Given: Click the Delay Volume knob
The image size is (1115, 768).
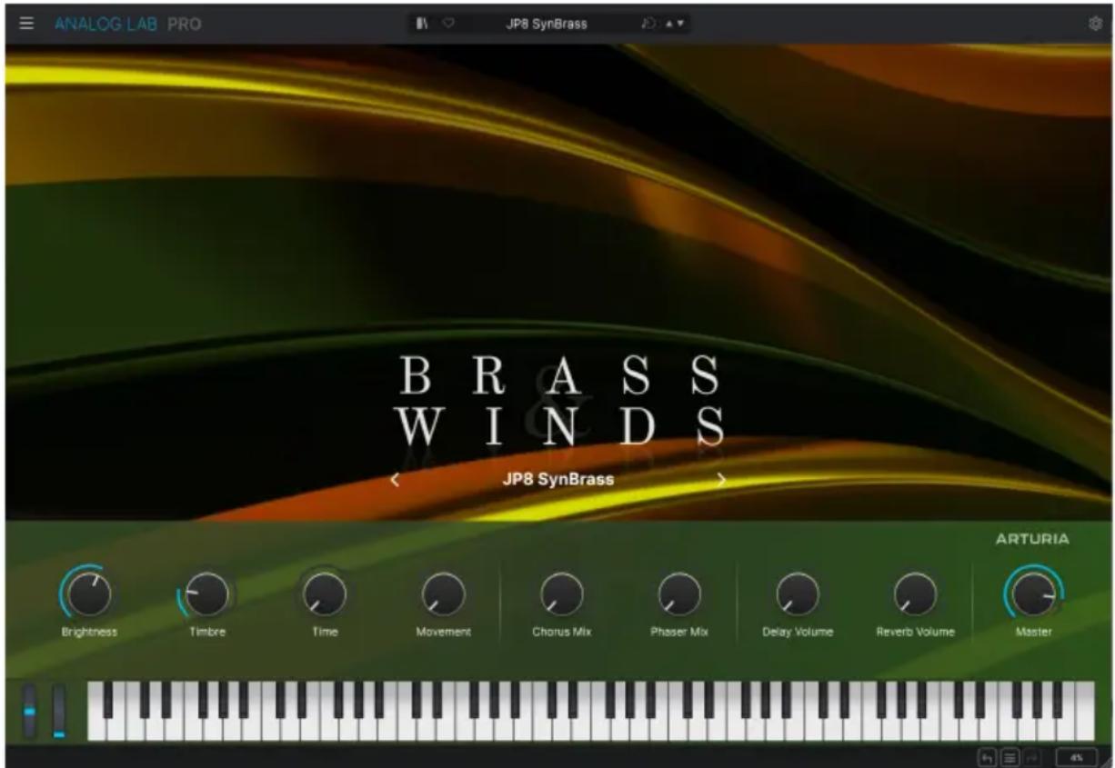Looking at the screenshot, I should pos(798,594).
